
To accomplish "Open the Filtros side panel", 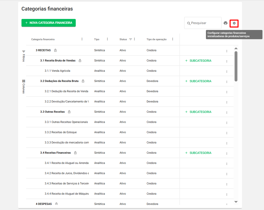I will pos(24,56).
